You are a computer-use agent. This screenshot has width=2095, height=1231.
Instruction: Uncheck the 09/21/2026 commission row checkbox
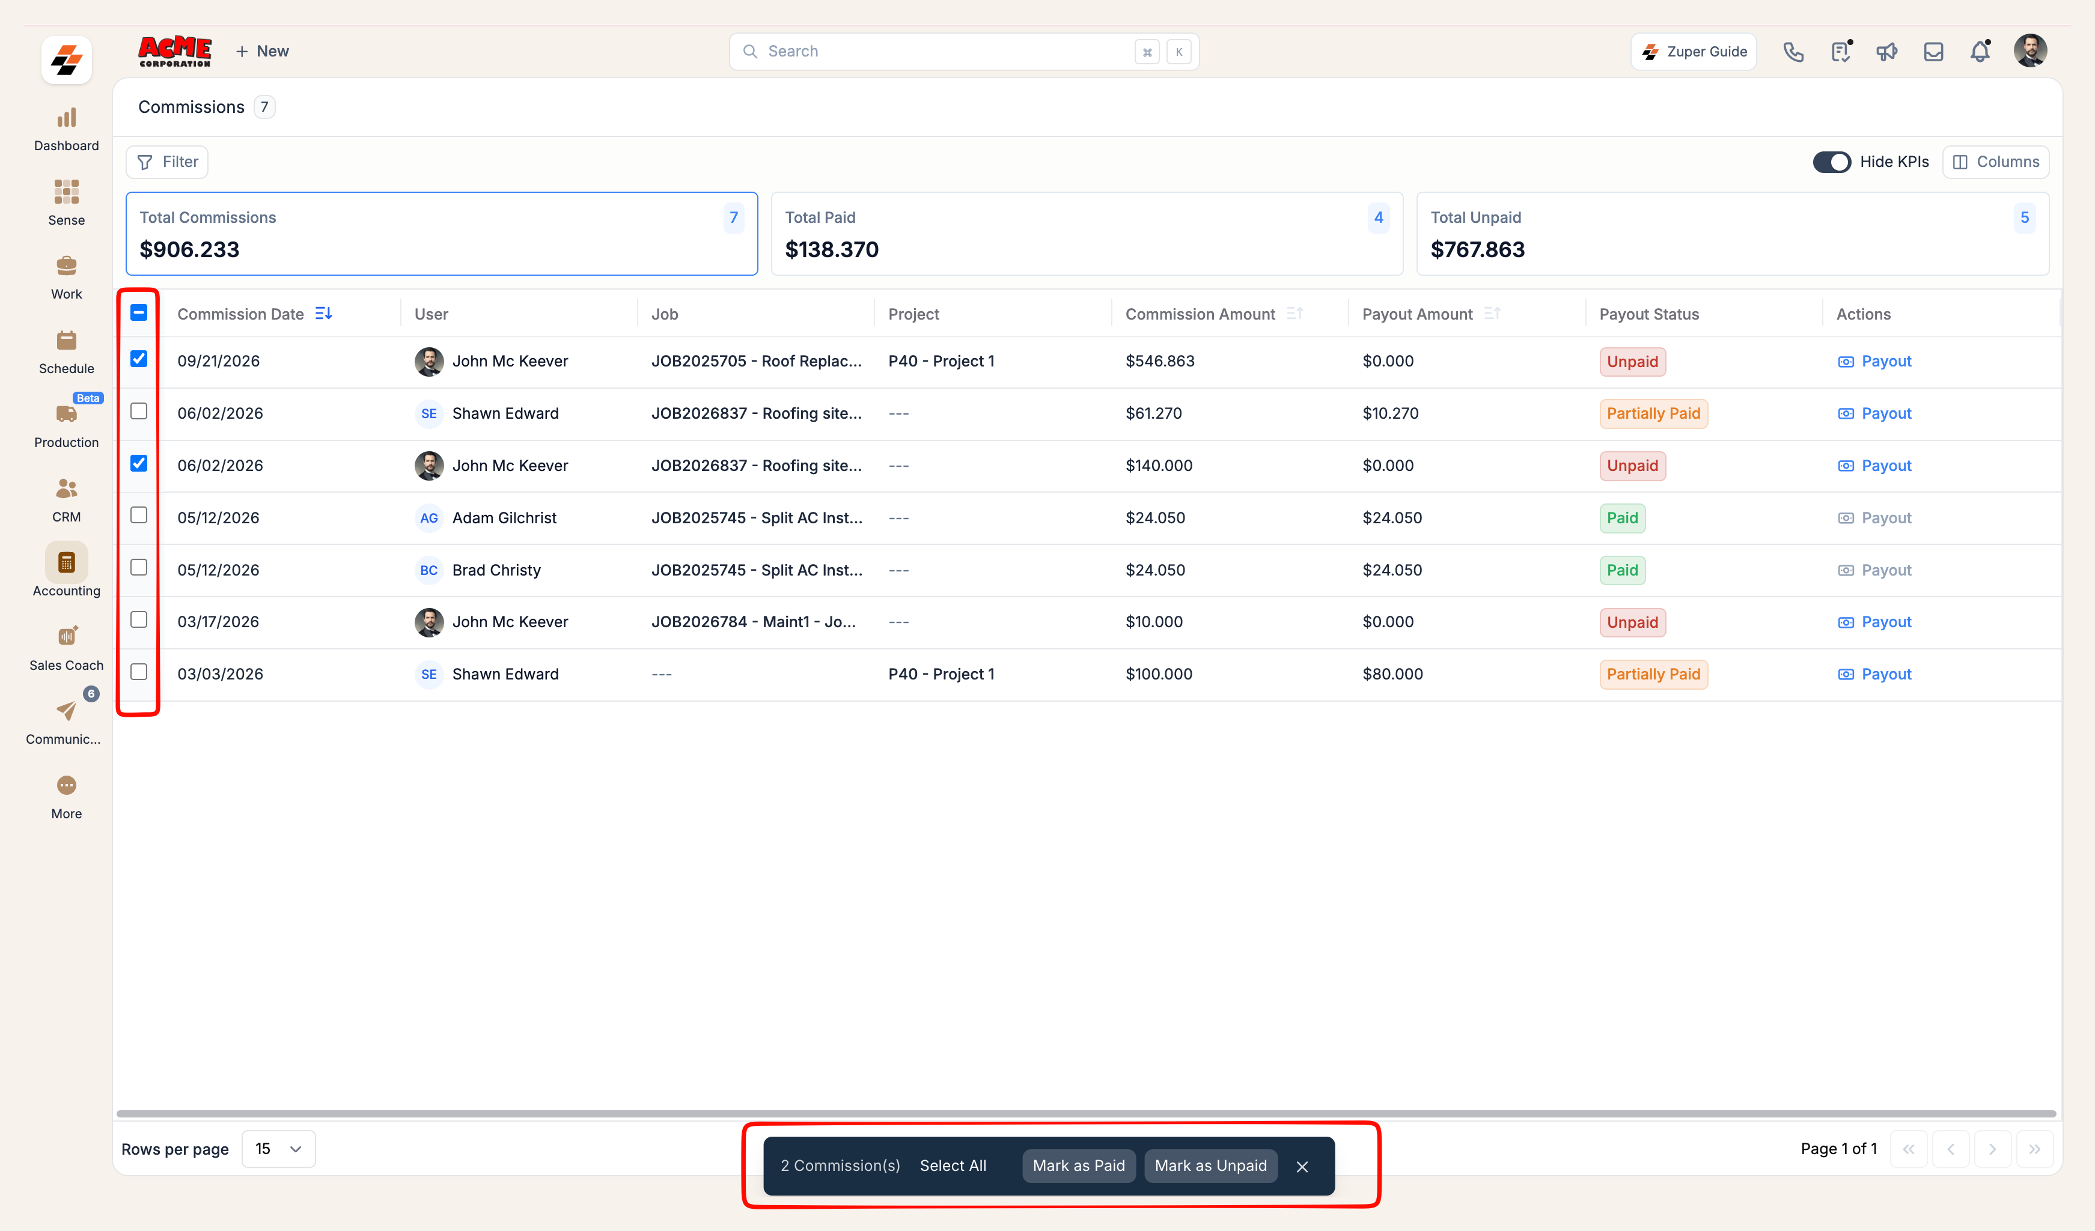(x=139, y=359)
